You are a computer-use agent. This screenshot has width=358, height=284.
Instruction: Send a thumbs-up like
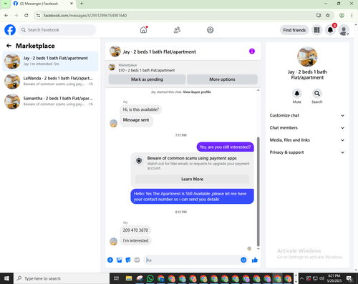(x=255, y=260)
